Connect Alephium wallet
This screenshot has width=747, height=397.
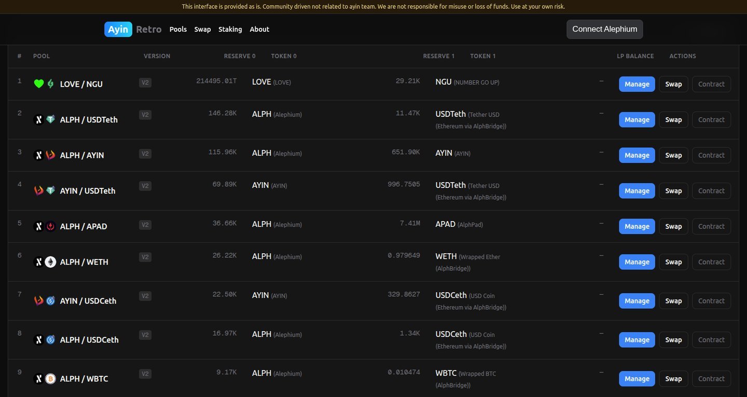605,29
